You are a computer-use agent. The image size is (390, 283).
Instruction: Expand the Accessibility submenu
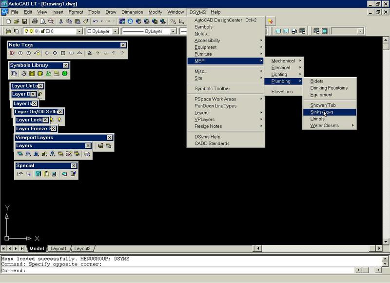226,40
